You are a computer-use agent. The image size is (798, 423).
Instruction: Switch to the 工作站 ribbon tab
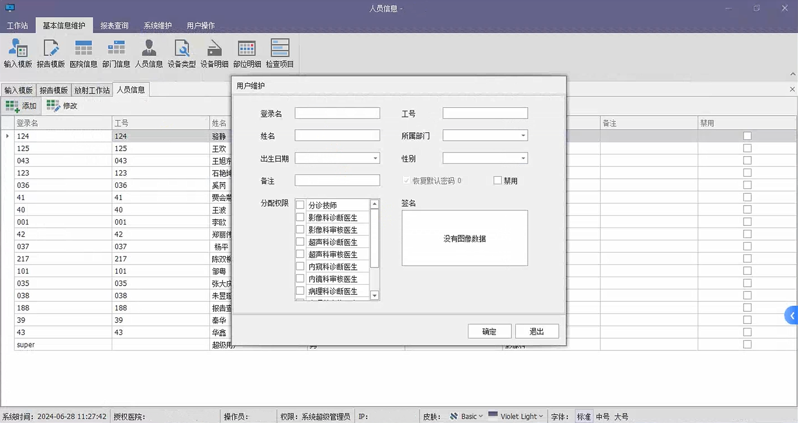pyautogui.click(x=17, y=25)
